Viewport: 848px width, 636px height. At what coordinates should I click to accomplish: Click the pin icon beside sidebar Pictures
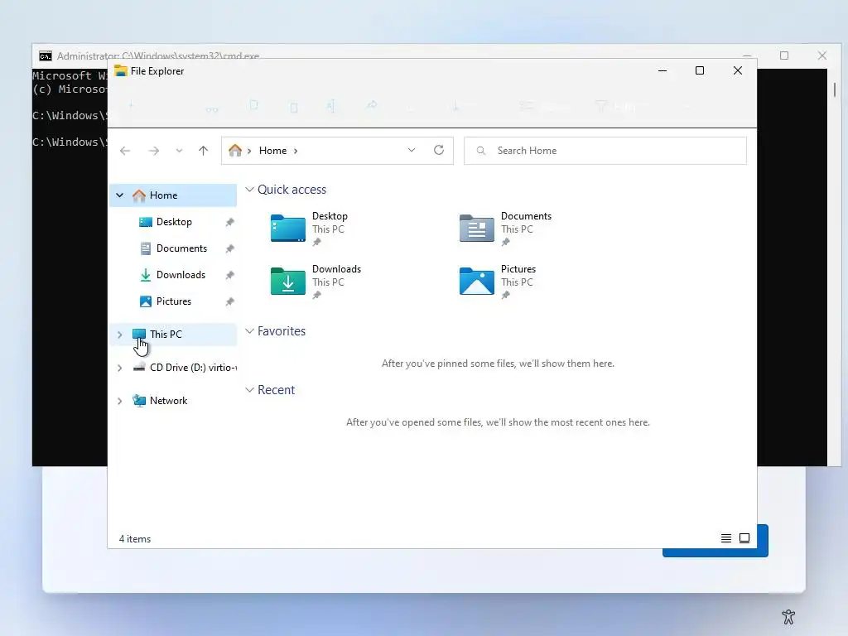(230, 301)
